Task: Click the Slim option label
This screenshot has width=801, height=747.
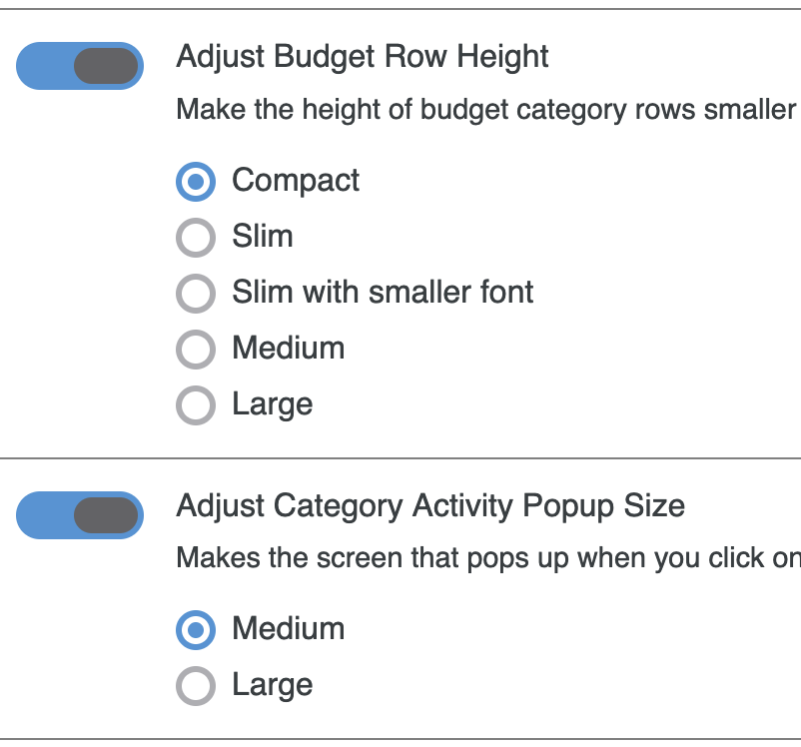Action: click(264, 238)
